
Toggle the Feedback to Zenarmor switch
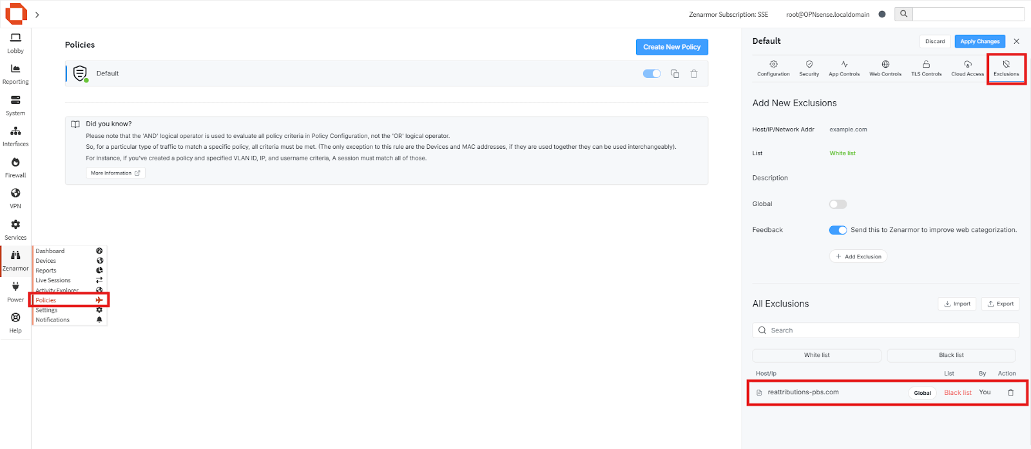838,230
